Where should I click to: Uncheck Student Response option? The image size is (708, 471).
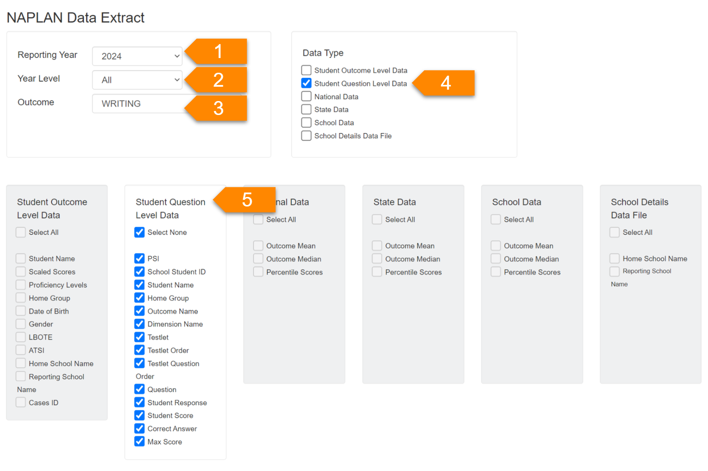140,403
